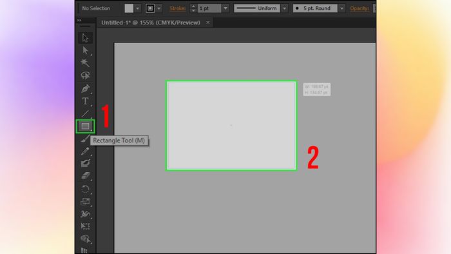This screenshot has width=451, height=254.
Task: Select the Selection tool arrow
Action: pyautogui.click(x=85, y=38)
